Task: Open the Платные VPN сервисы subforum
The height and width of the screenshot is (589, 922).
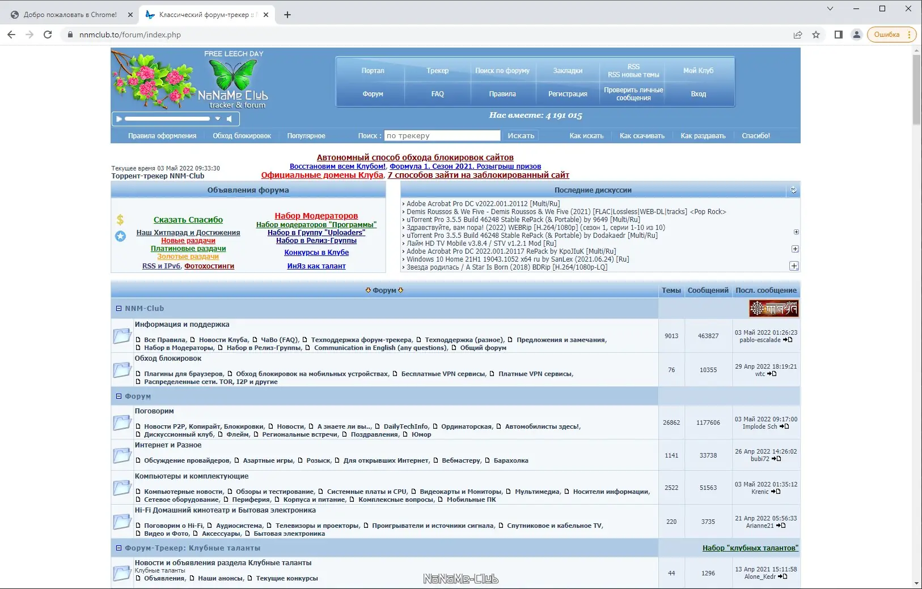Action: tap(535, 374)
